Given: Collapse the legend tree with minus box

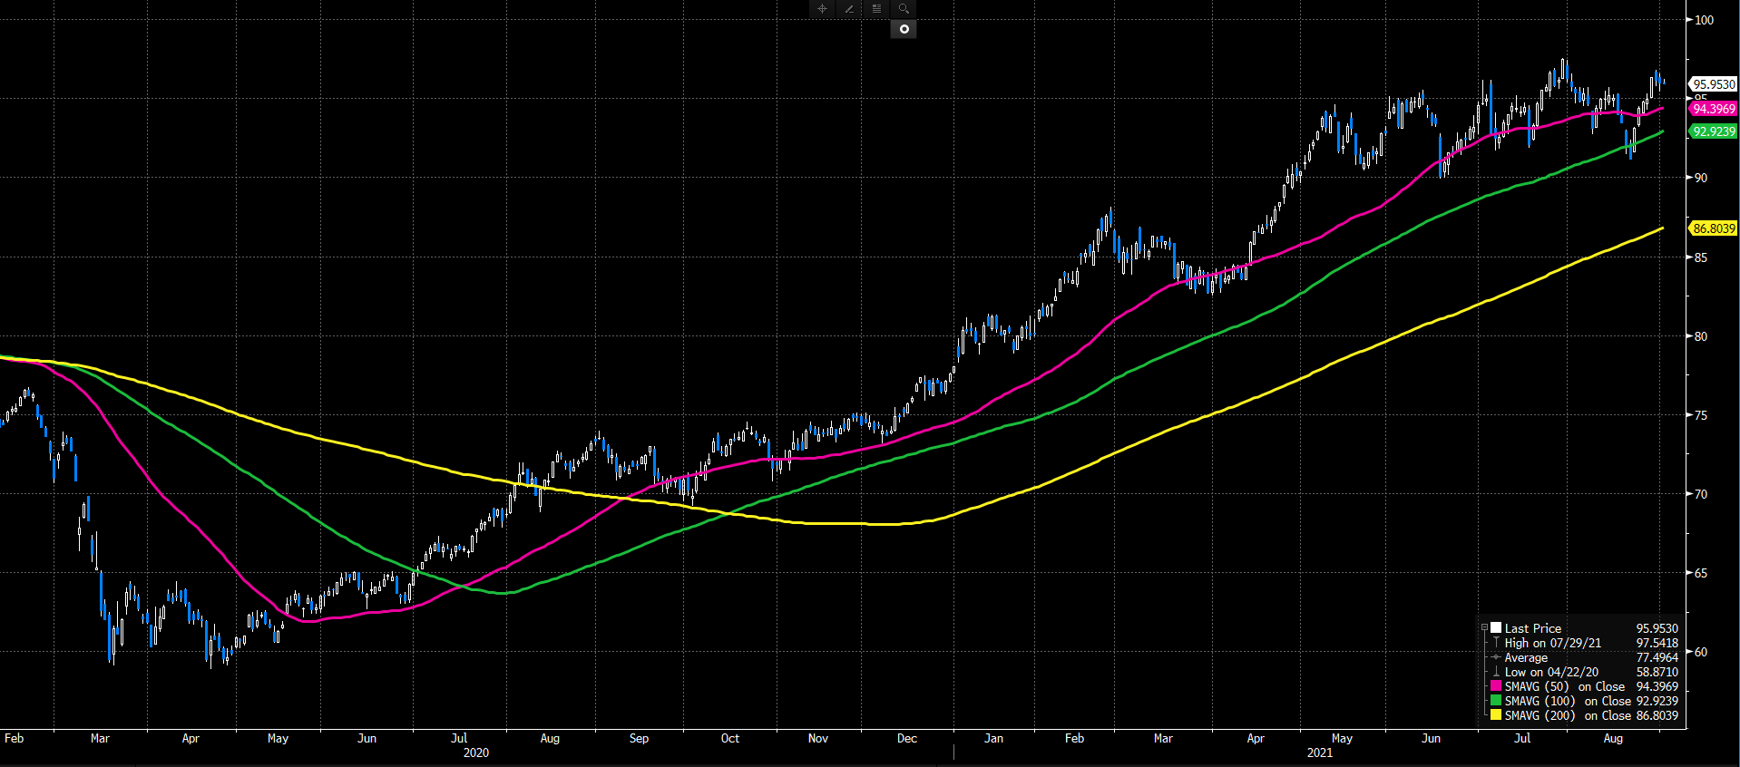Looking at the screenshot, I should tap(1484, 627).
